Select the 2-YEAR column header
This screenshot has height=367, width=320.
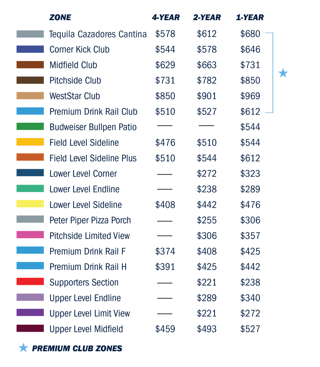[x=207, y=17]
